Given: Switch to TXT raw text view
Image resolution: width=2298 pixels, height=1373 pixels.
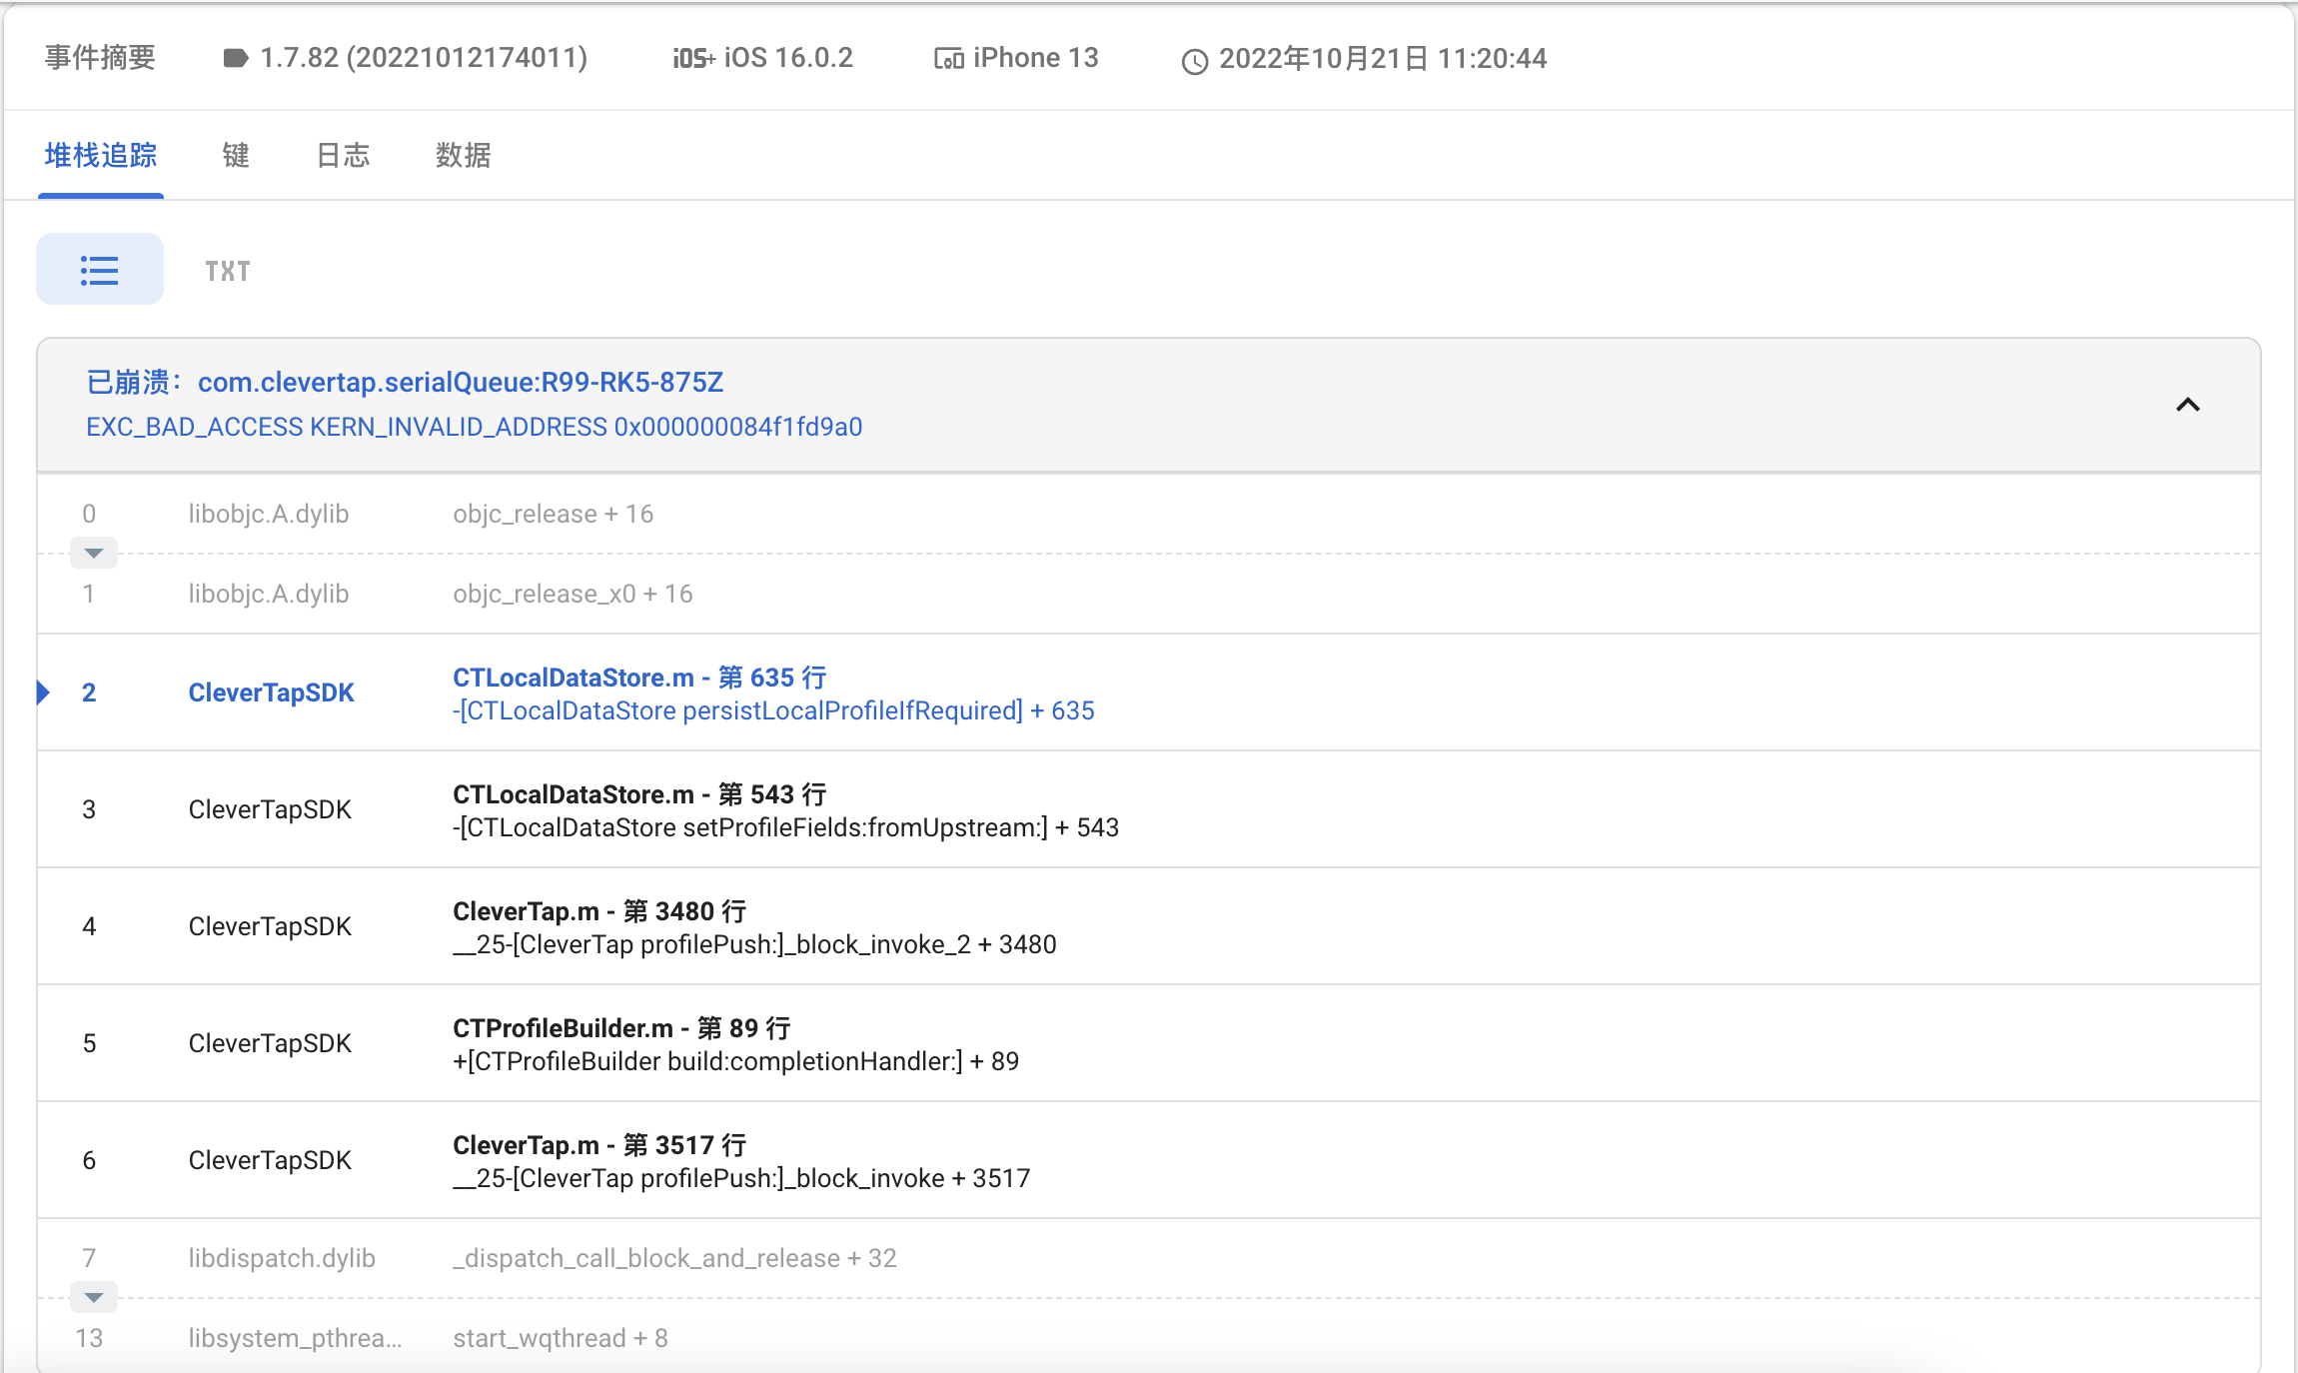Looking at the screenshot, I should coord(228,271).
